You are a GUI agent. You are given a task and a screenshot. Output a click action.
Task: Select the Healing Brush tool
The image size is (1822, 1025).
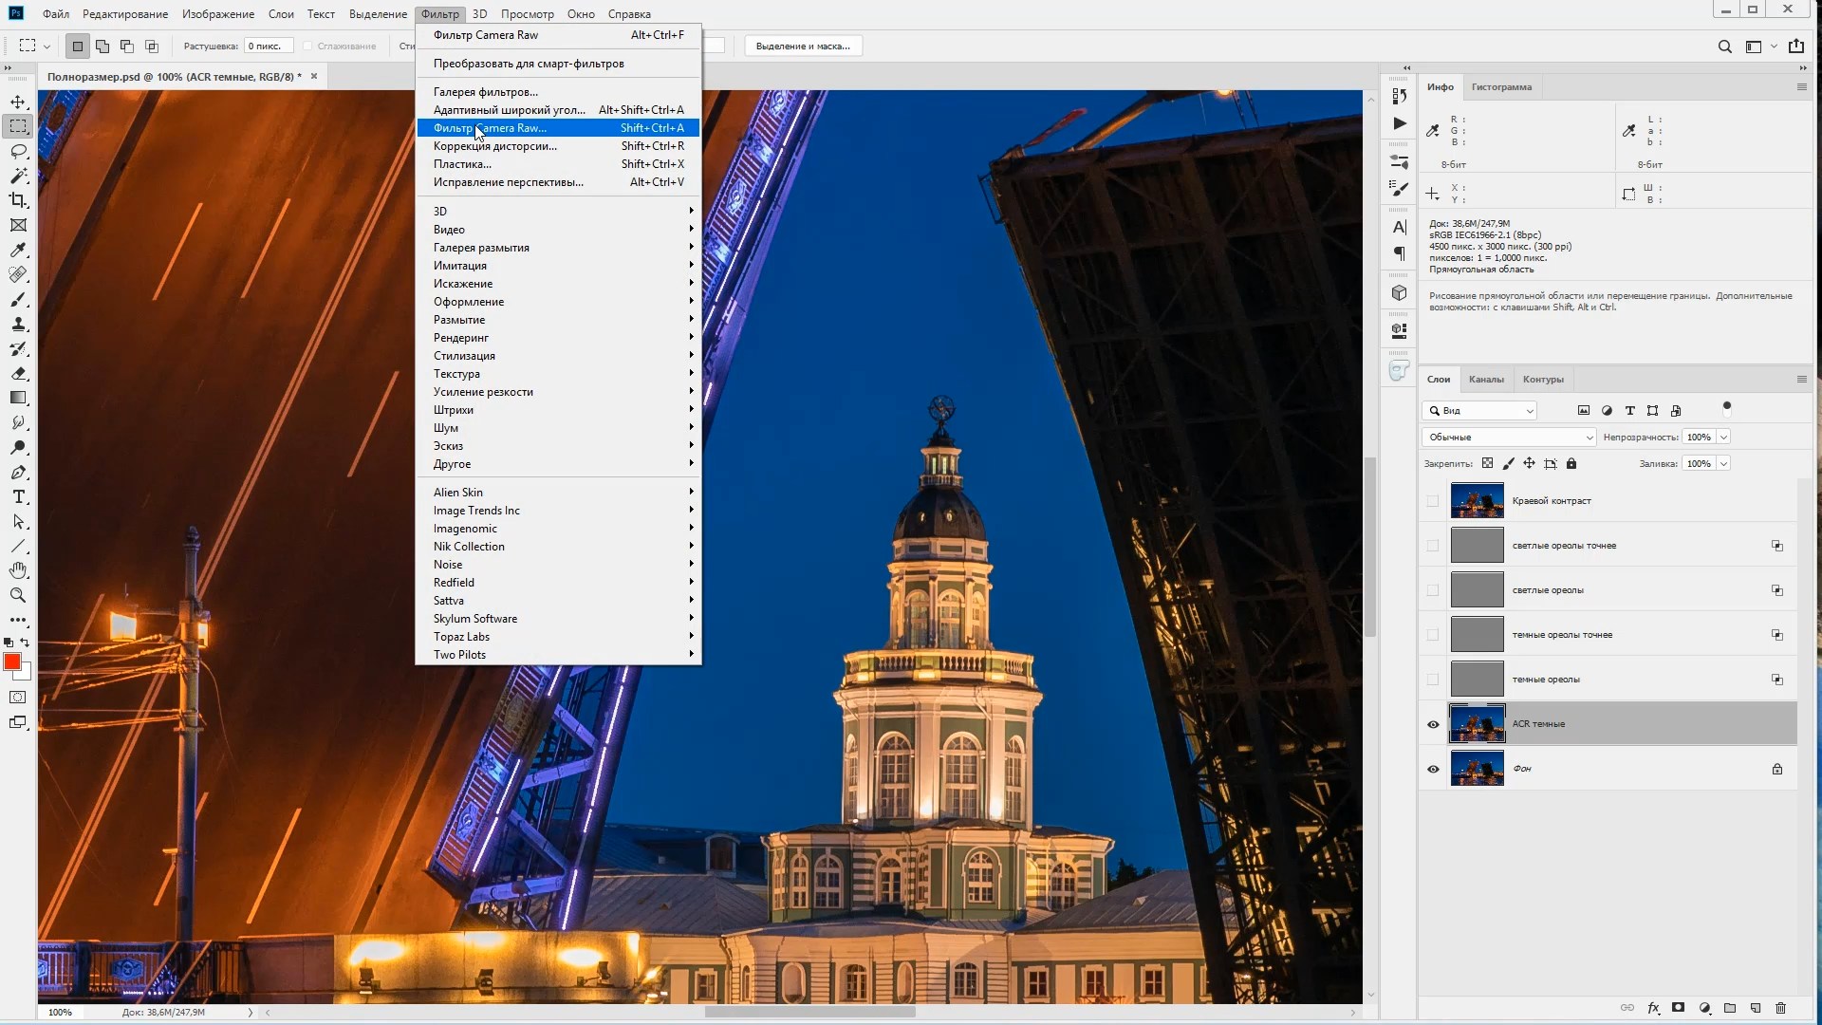click(x=17, y=275)
